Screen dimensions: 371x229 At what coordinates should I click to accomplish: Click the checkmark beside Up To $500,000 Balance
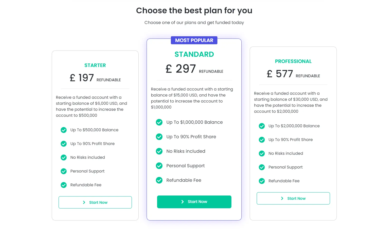pyautogui.click(x=64, y=130)
